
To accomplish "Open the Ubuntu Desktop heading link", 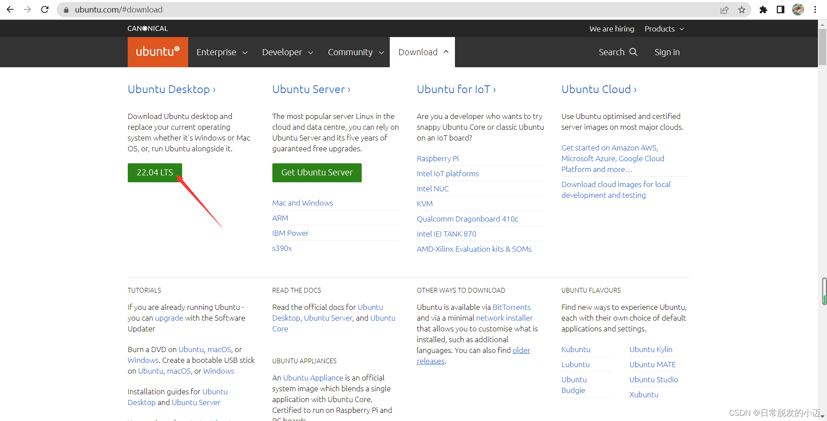I will pos(171,89).
